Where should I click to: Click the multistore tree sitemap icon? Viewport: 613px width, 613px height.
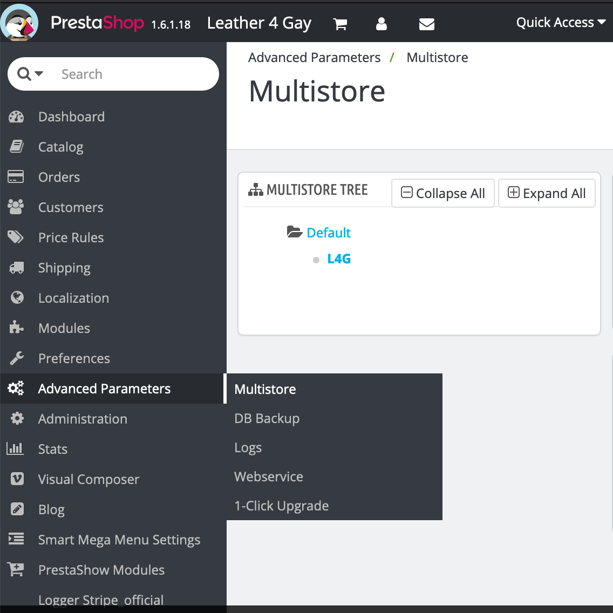[x=256, y=189]
